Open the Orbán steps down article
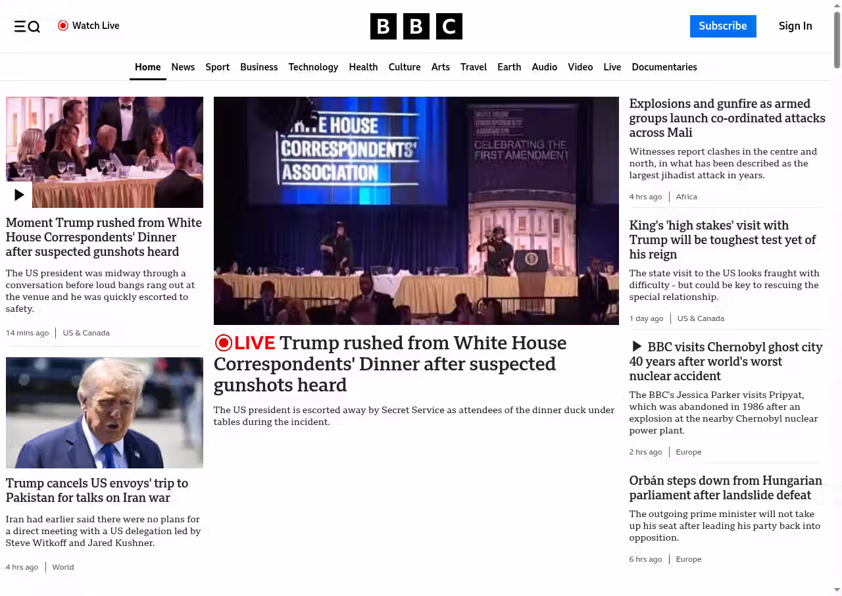Image resolution: width=842 pixels, height=596 pixels. [x=725, y=487]
